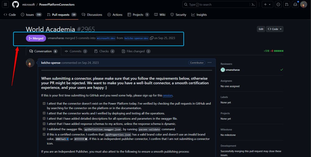Open the Projects tab
The height and width of the screenshot is (157, 311).
(138, 15)
